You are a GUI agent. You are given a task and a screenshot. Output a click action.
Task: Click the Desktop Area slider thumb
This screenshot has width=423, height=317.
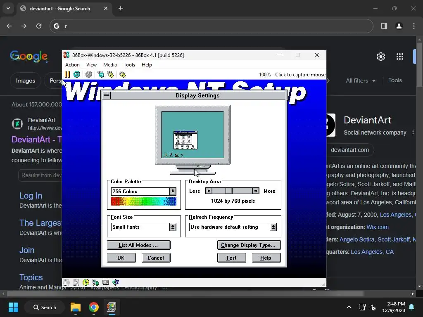229,191
